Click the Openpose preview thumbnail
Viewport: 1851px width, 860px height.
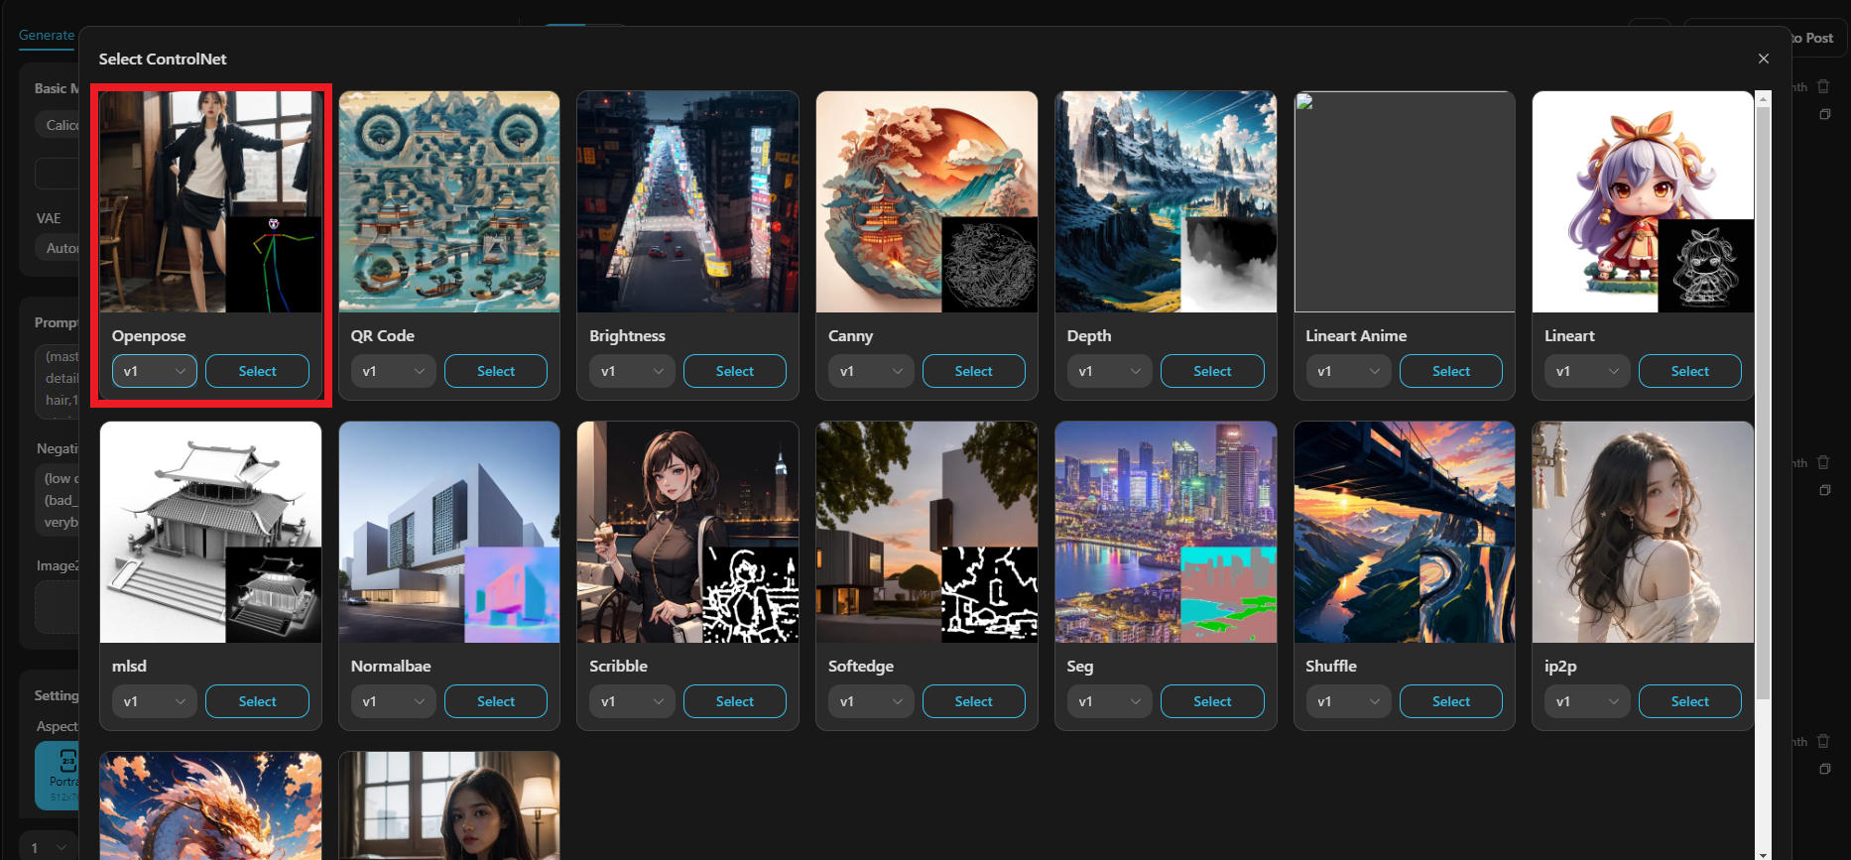click(210, 202)
